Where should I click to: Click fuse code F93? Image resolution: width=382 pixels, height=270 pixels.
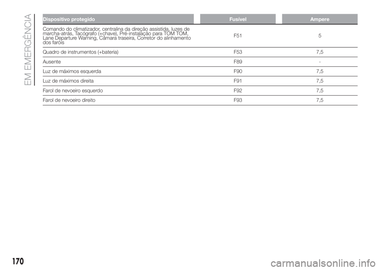[238, 100]
